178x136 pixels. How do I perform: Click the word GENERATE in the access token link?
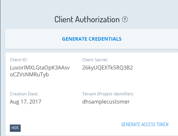[131, 125]
